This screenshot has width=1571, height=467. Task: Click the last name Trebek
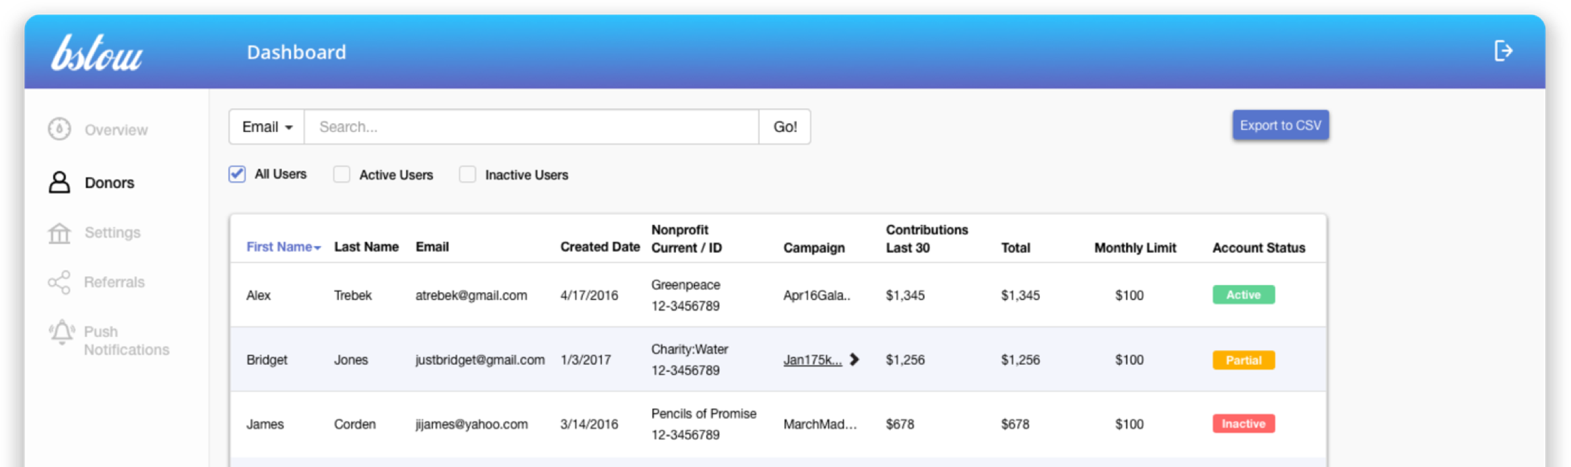coord(352,296)
